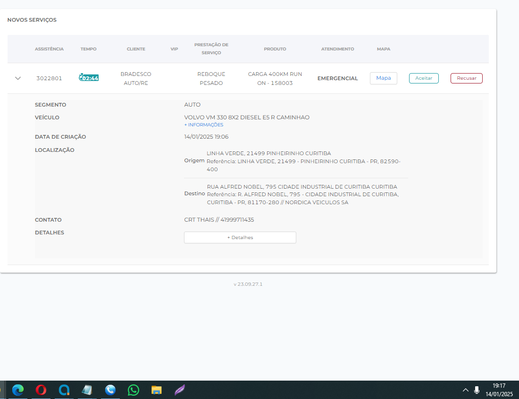Open WhatsApp from the taskbar

[x=134, y=390]
